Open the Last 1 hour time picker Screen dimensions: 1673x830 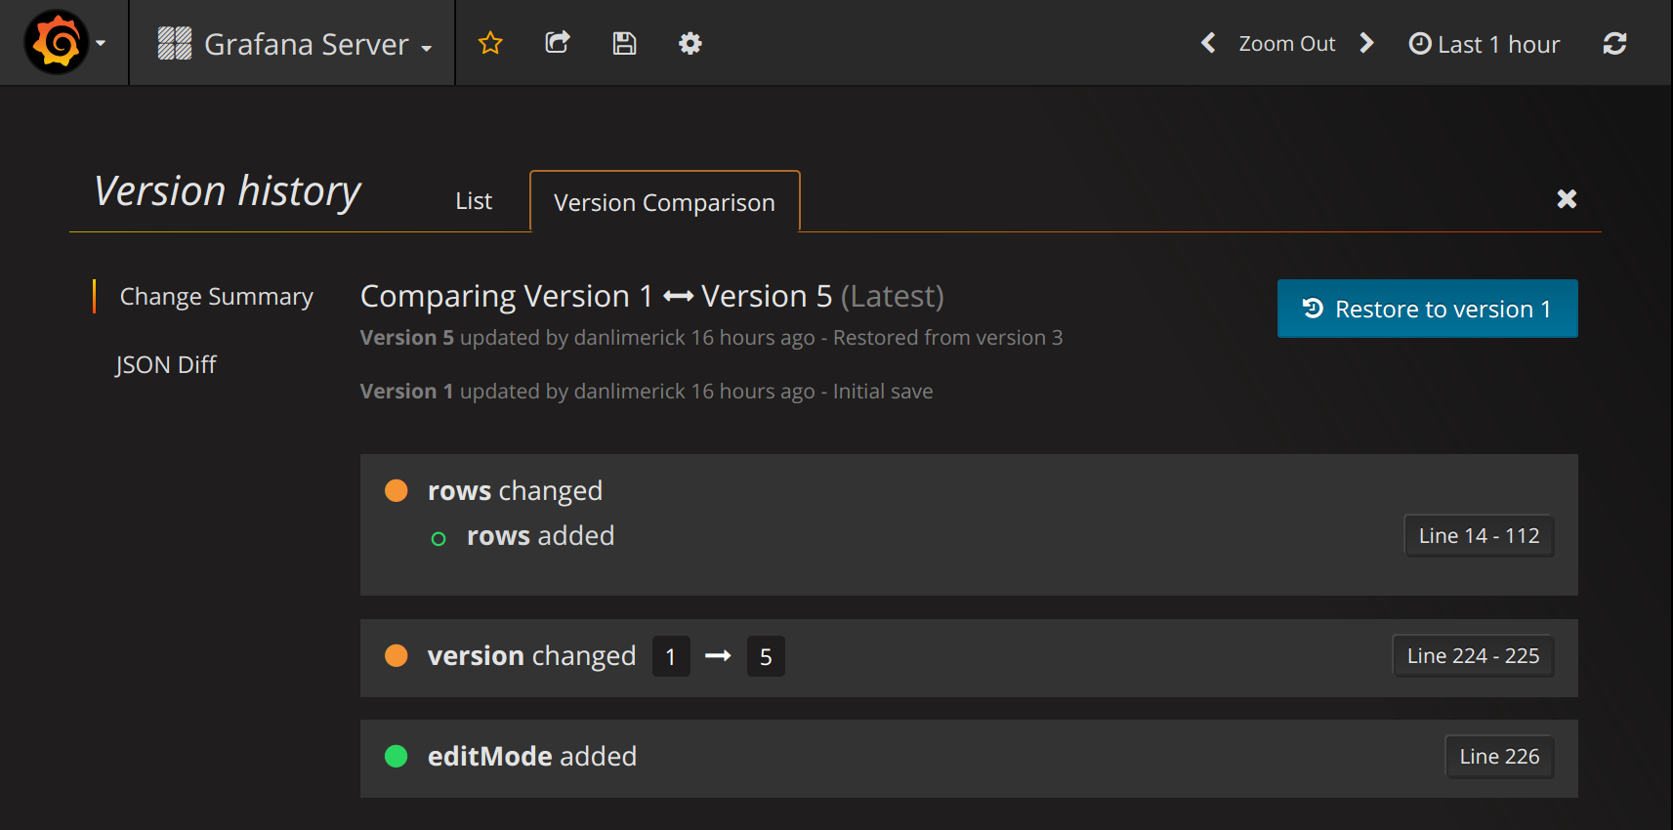tap(1484, 44)
